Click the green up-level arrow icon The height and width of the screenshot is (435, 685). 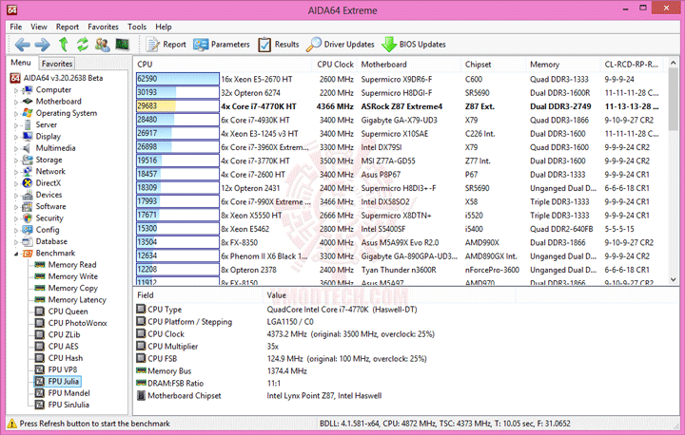coord(64,44)
